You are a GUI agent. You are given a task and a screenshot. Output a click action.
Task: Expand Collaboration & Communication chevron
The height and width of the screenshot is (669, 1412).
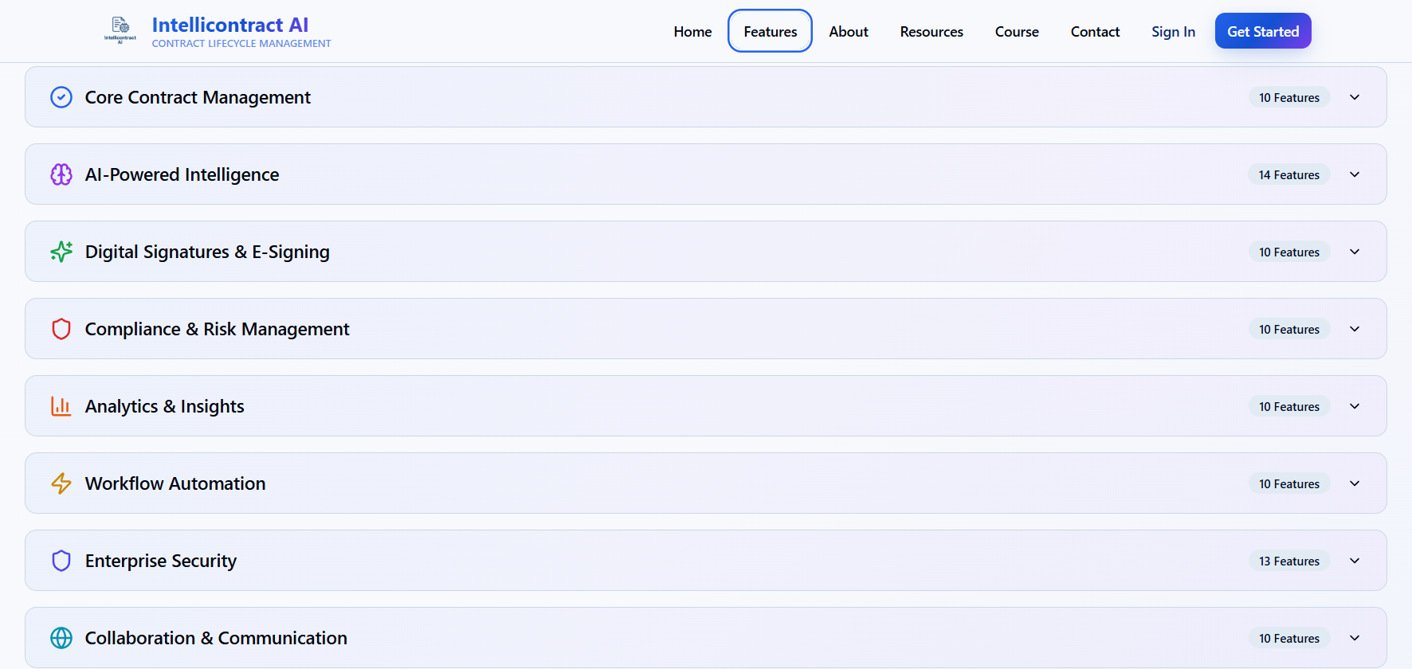coord(1355,638)
